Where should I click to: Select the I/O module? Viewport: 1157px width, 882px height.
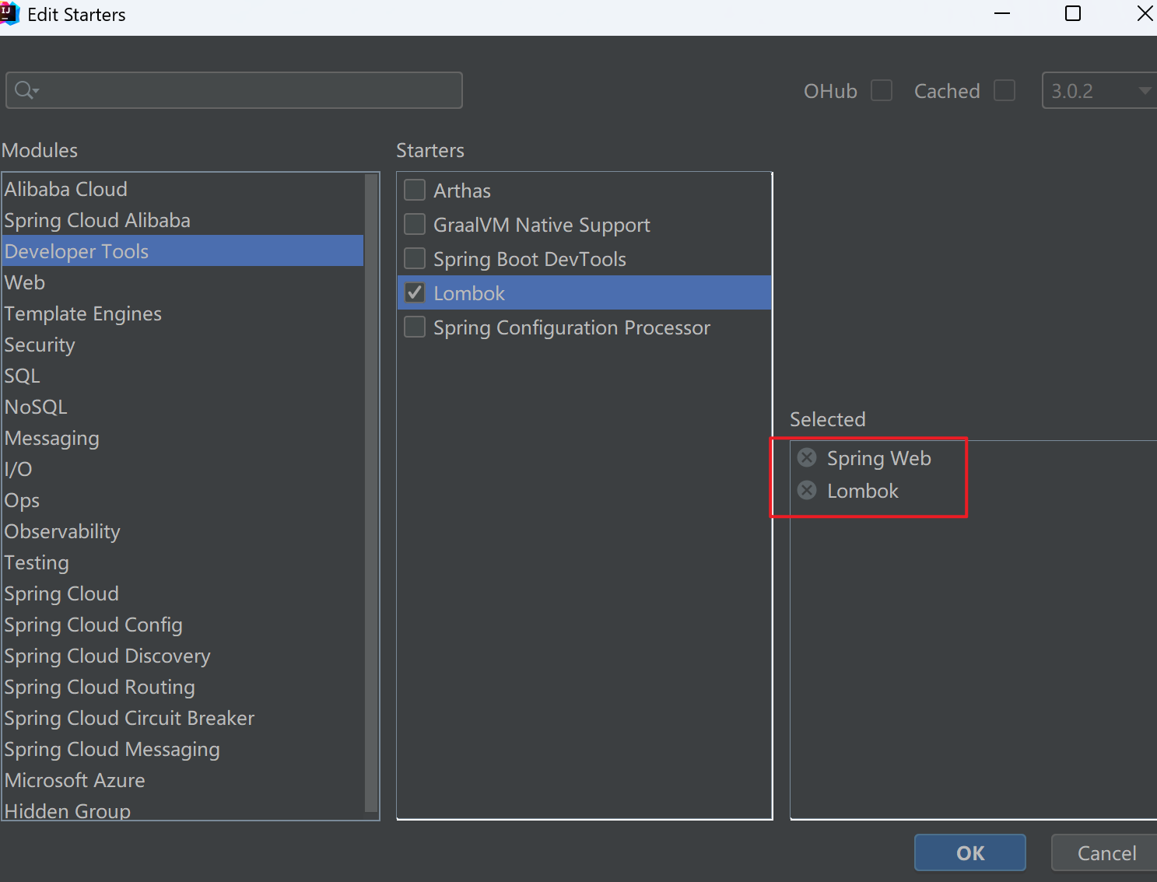[x=184, y=469]
